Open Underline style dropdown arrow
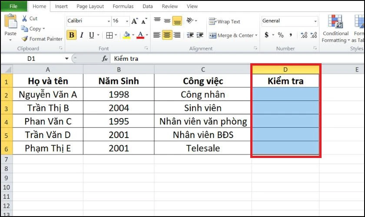Image resolution: width=365 pixels, height=217 pixels. 98,35
